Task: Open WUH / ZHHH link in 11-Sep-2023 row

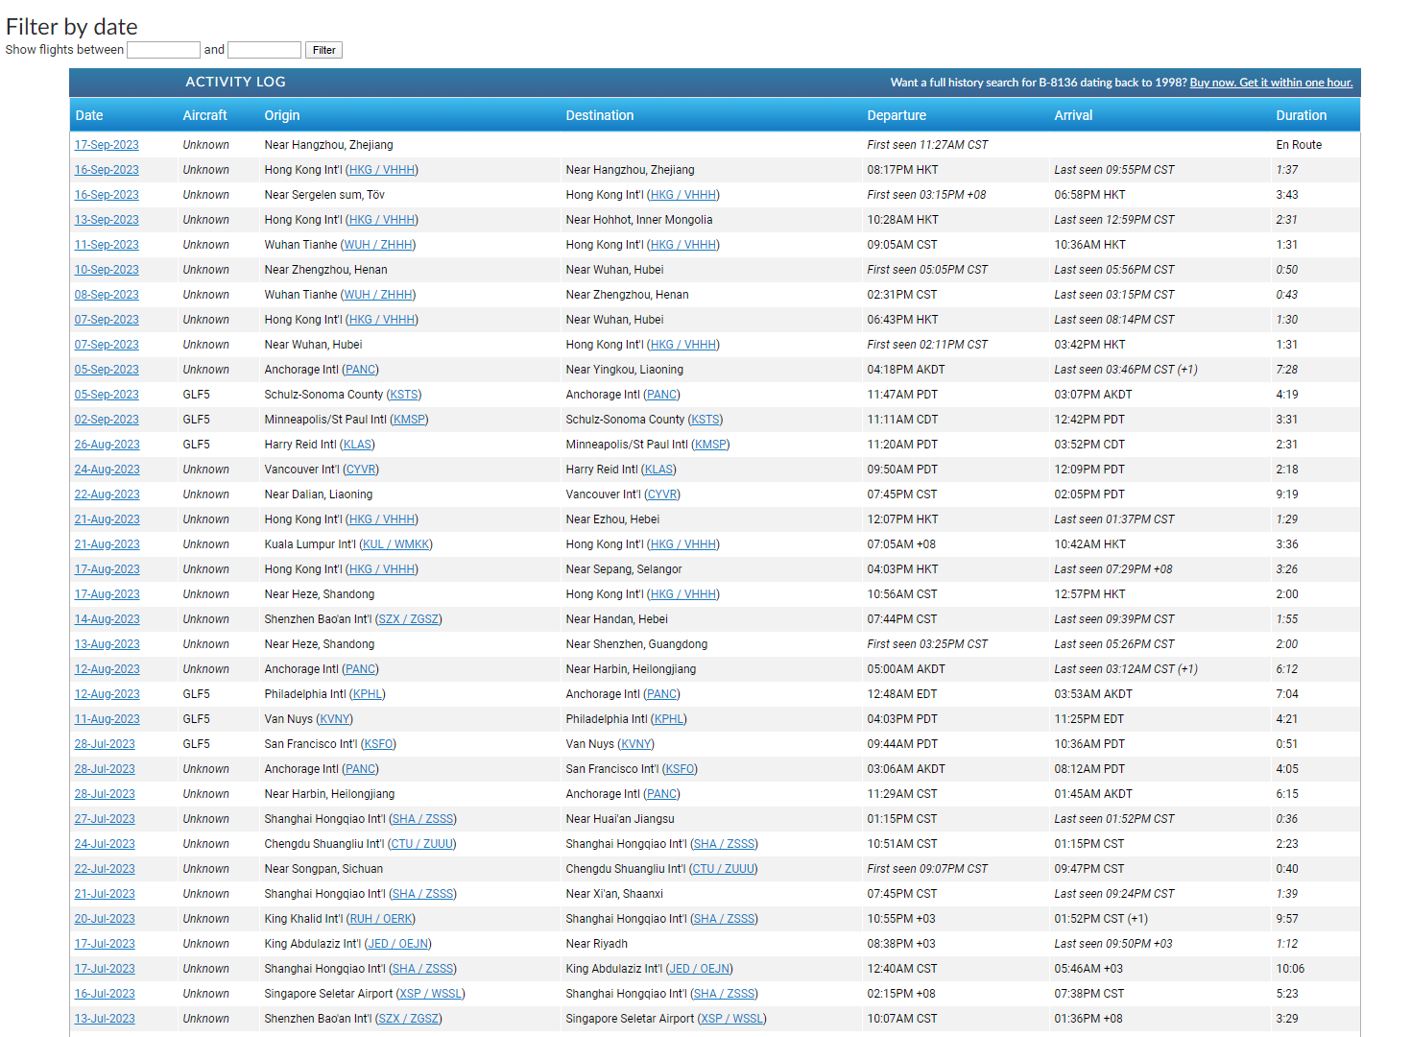Action: tap(378, 245)
